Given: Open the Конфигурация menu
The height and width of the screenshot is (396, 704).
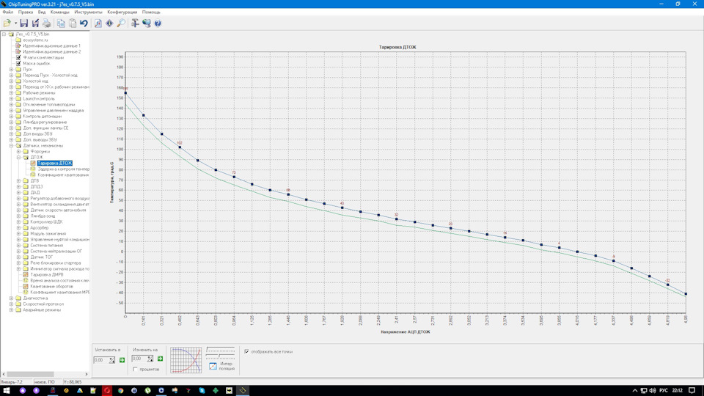Looking at the screenshot, I should click(122, 12).
